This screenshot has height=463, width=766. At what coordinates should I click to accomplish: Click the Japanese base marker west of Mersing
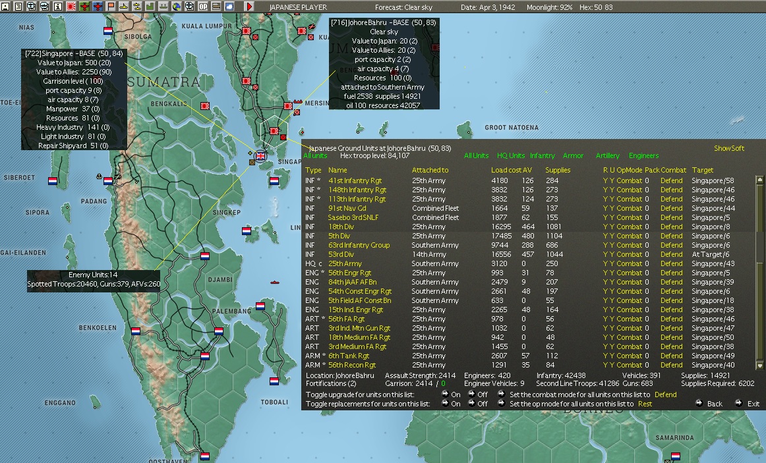click(288, 106)
